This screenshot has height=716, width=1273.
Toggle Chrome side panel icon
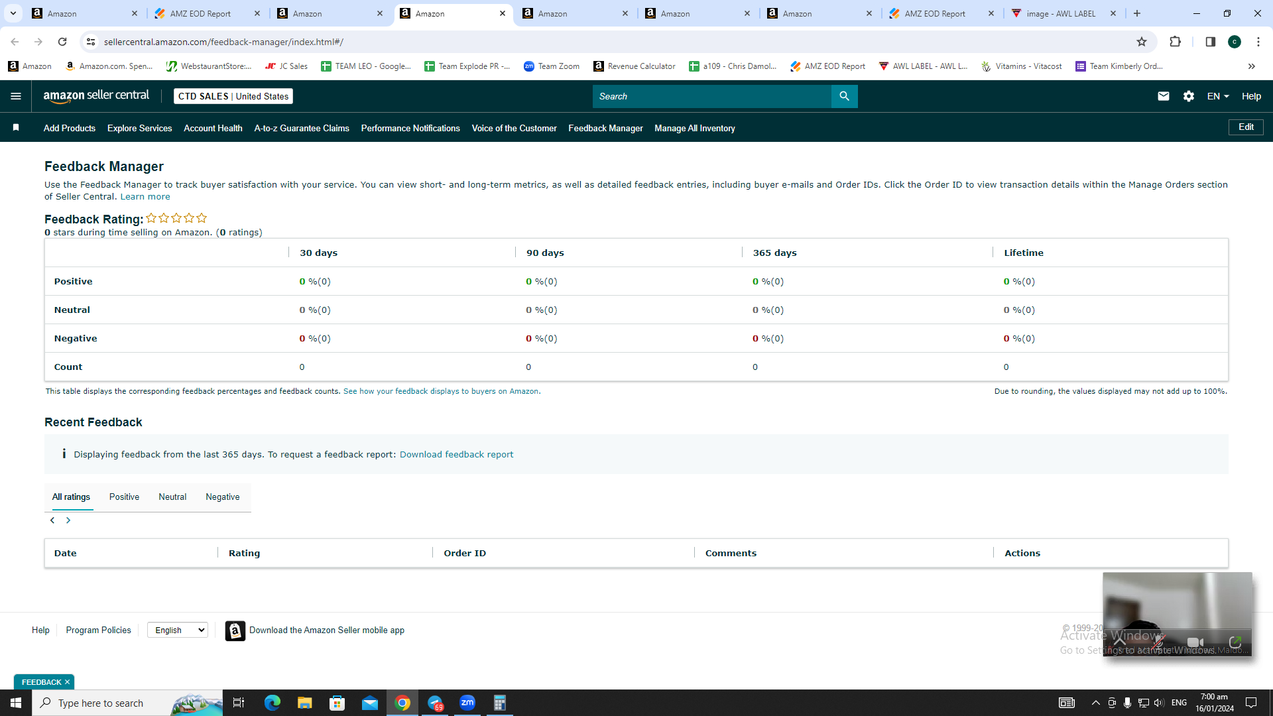pyautogui.click(x=1210, y=42)
